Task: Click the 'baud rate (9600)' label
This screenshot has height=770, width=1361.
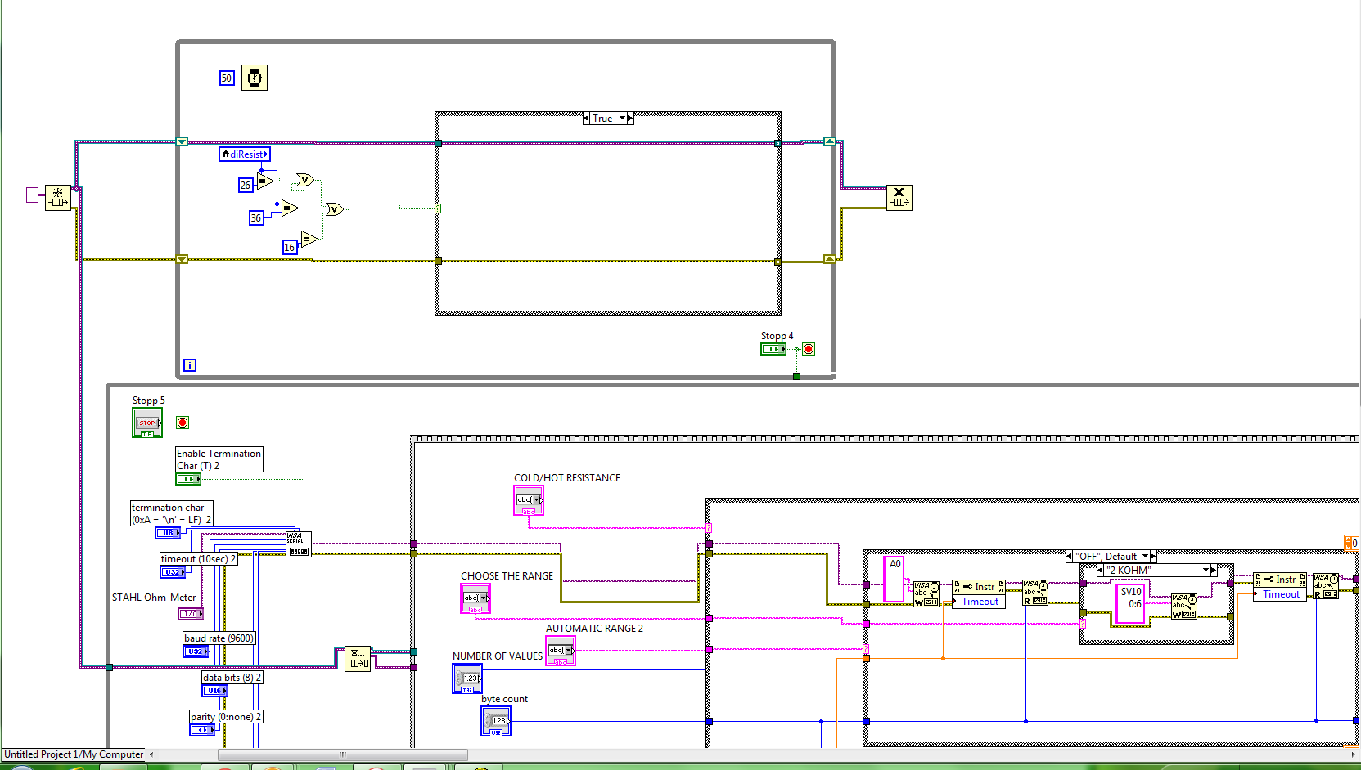Action: (219, 638)
